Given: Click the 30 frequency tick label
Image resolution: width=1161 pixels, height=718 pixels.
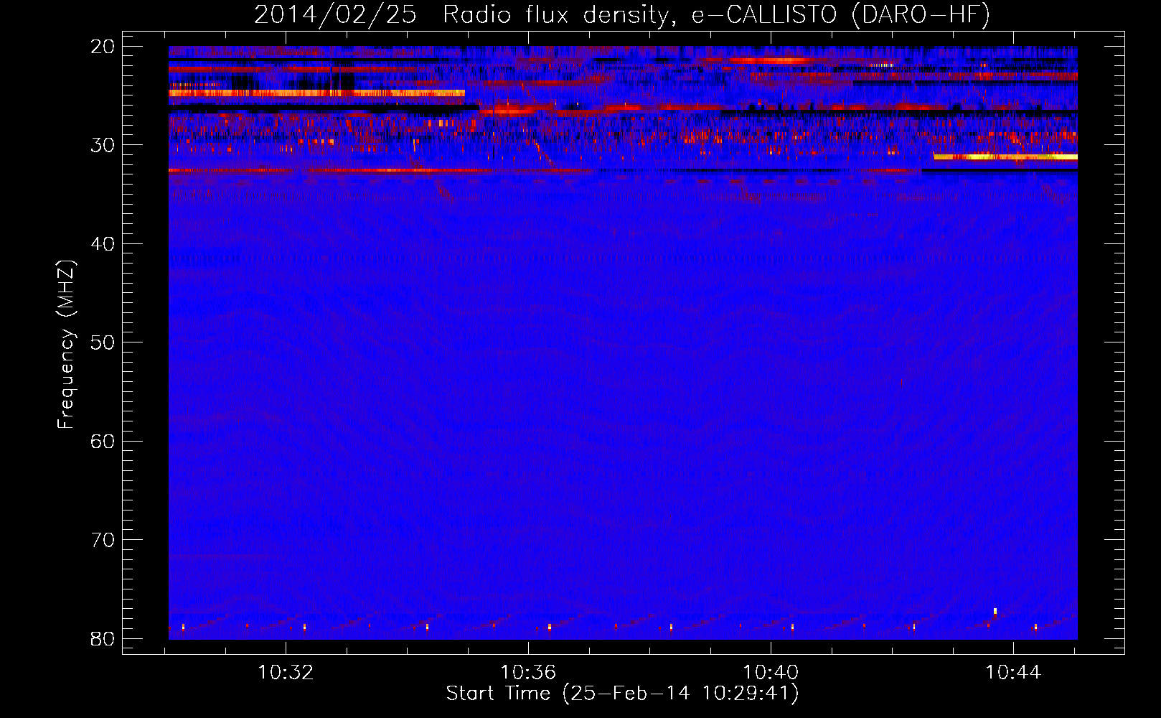Looking at the screenshot, I should tap(103, 145).
